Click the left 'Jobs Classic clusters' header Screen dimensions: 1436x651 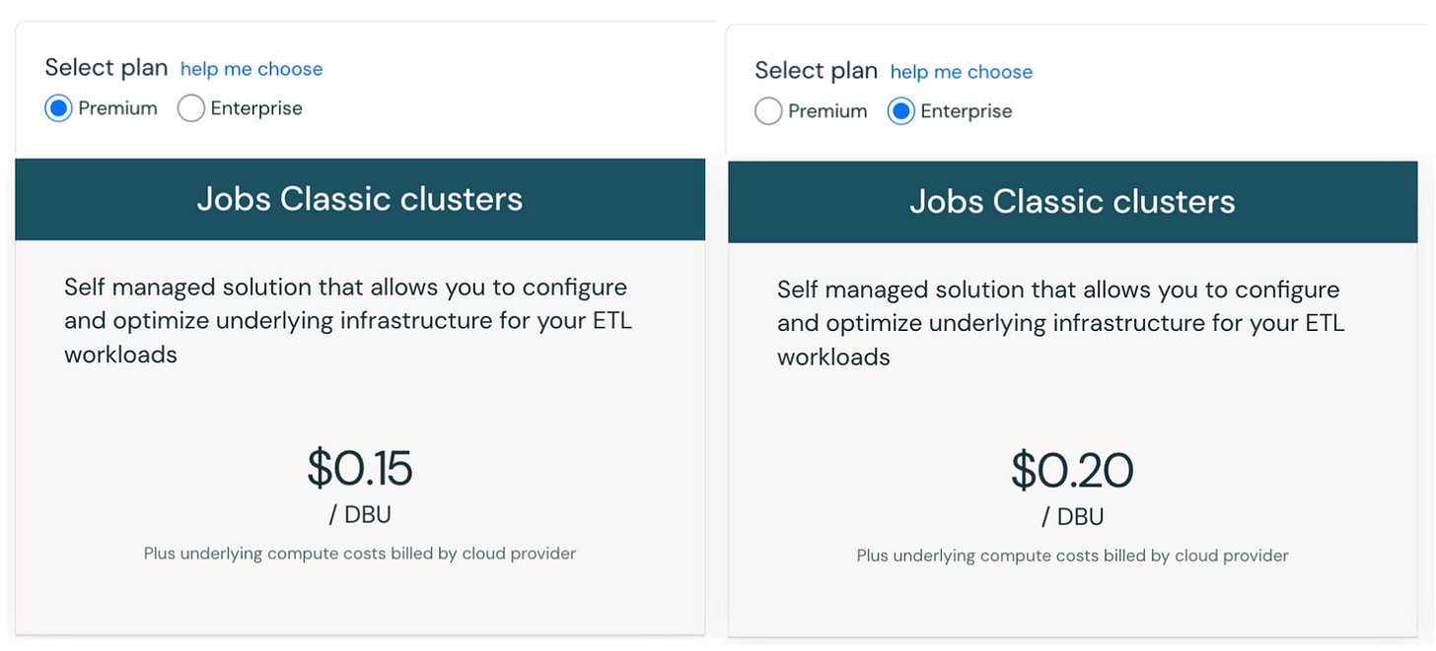[x=360, y=199]
